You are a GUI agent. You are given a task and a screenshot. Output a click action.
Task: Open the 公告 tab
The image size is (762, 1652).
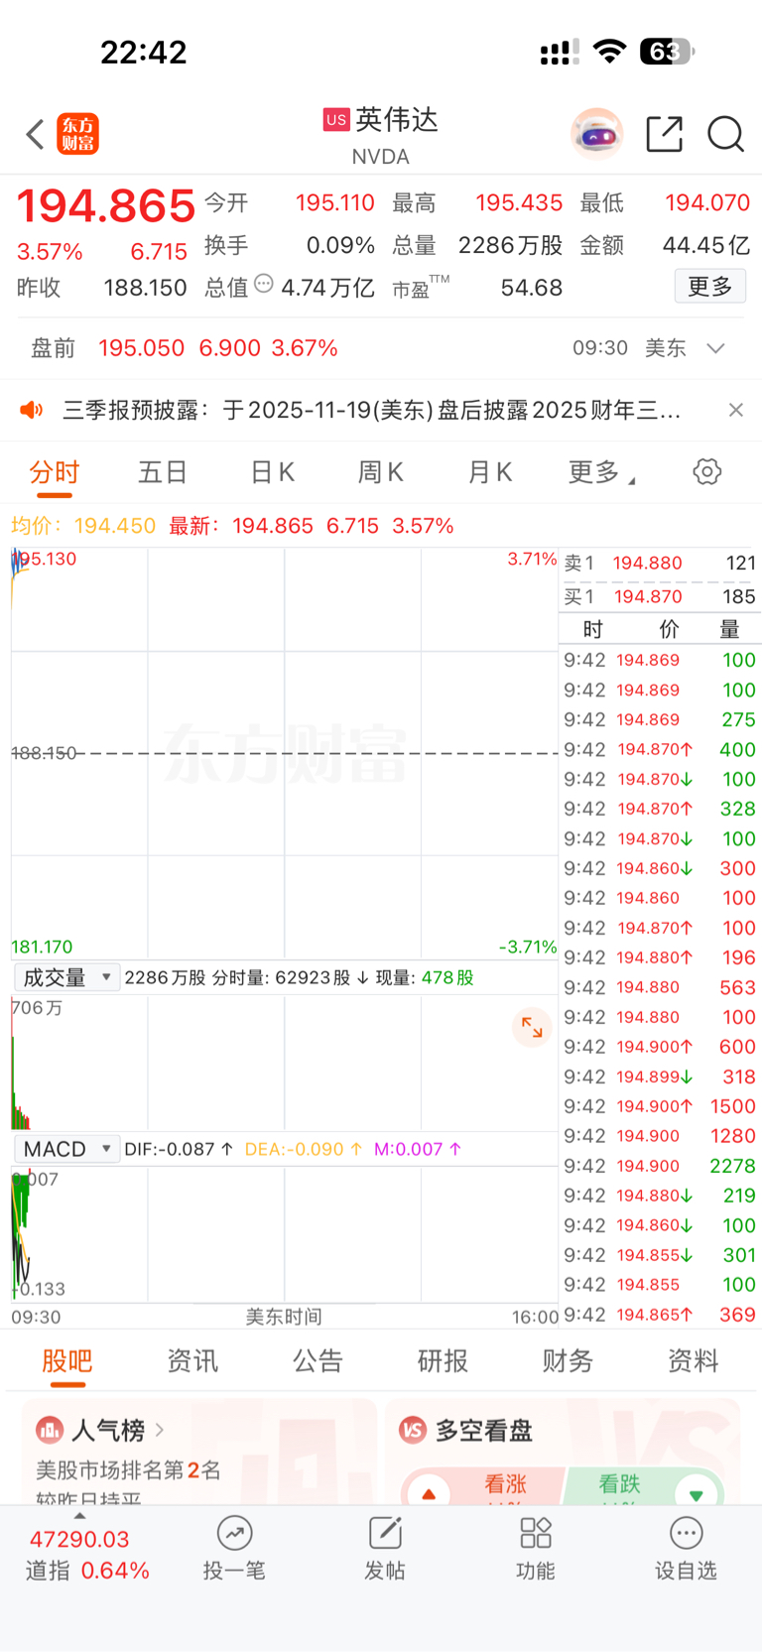pyautogui.click(x=317, y=1360)
